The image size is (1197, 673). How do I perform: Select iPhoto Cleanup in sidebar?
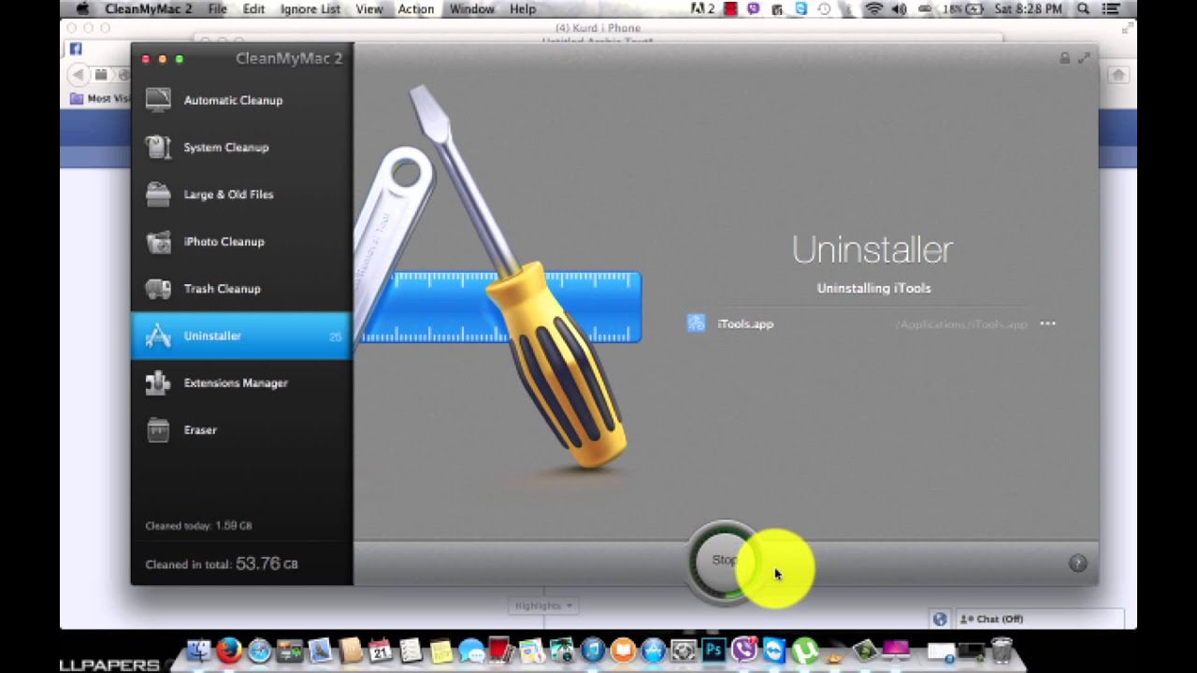tap(241, 241)
